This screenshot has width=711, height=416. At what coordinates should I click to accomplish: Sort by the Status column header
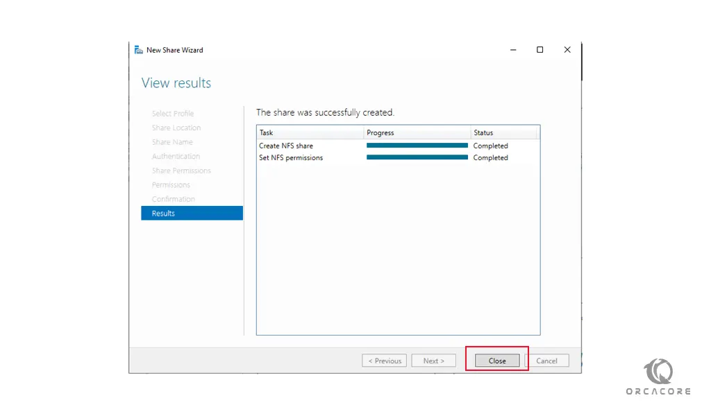504,132
